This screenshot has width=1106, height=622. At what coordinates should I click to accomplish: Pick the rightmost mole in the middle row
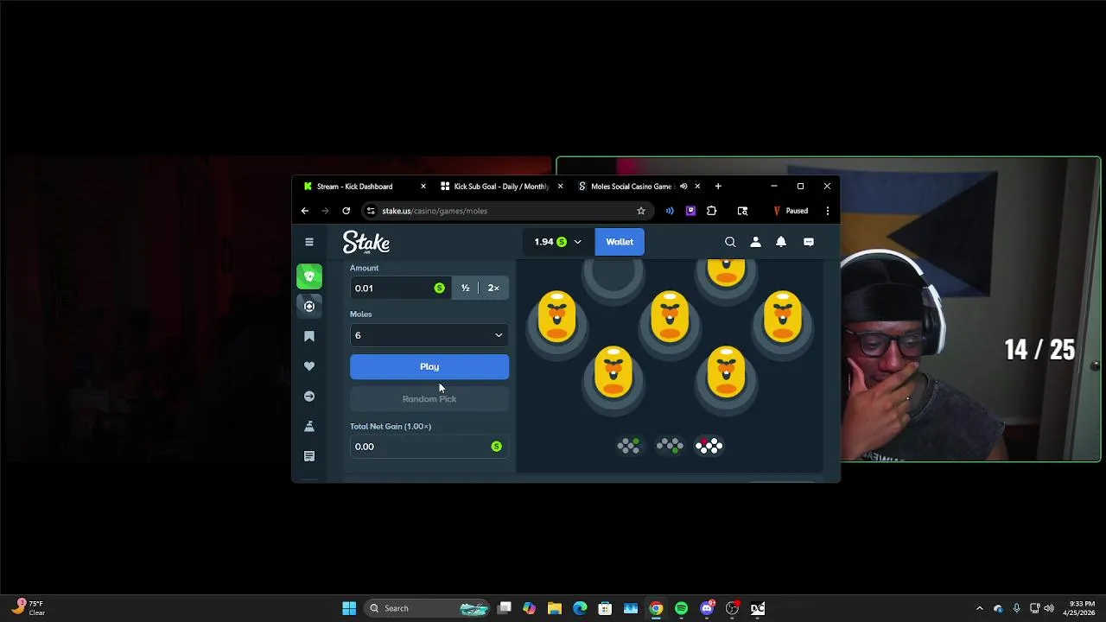783,321
